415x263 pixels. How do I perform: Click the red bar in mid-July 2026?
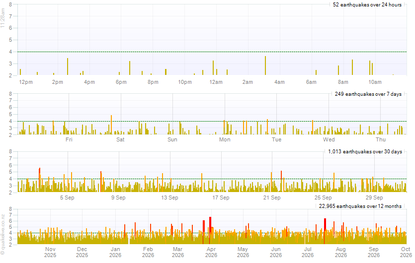(x=325, y=231)
